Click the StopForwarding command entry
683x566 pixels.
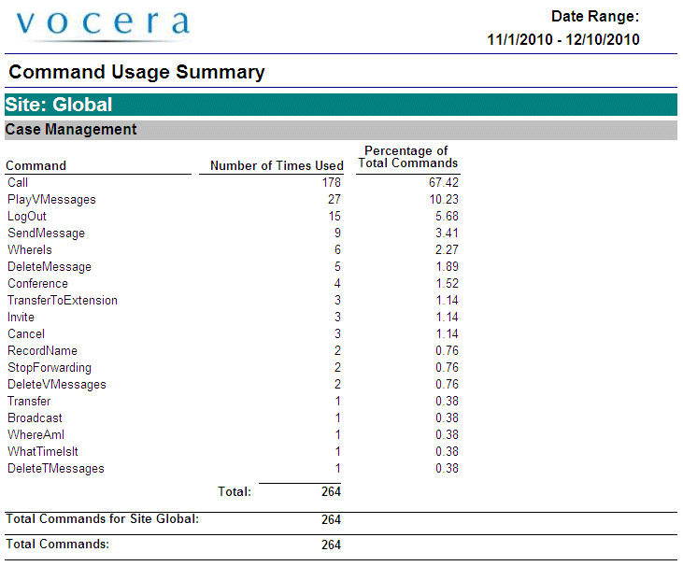[x=50, y=368]
